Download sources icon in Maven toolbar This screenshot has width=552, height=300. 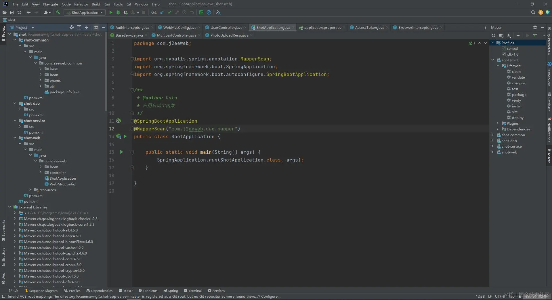point(509,35)
